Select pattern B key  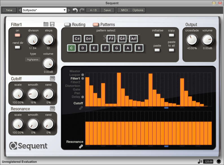139,48
